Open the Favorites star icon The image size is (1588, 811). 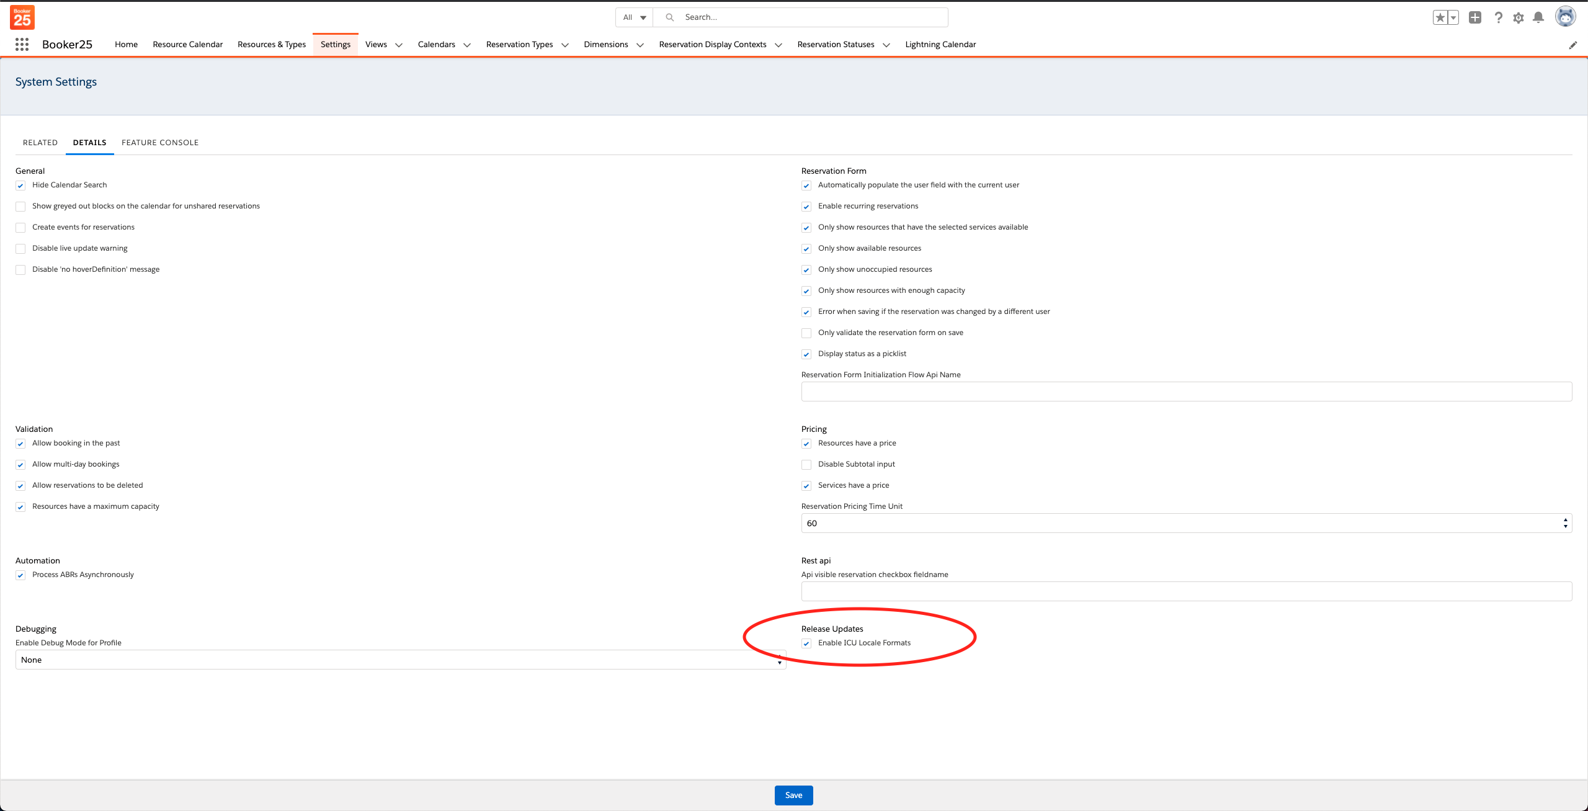tap(1440, 17)
